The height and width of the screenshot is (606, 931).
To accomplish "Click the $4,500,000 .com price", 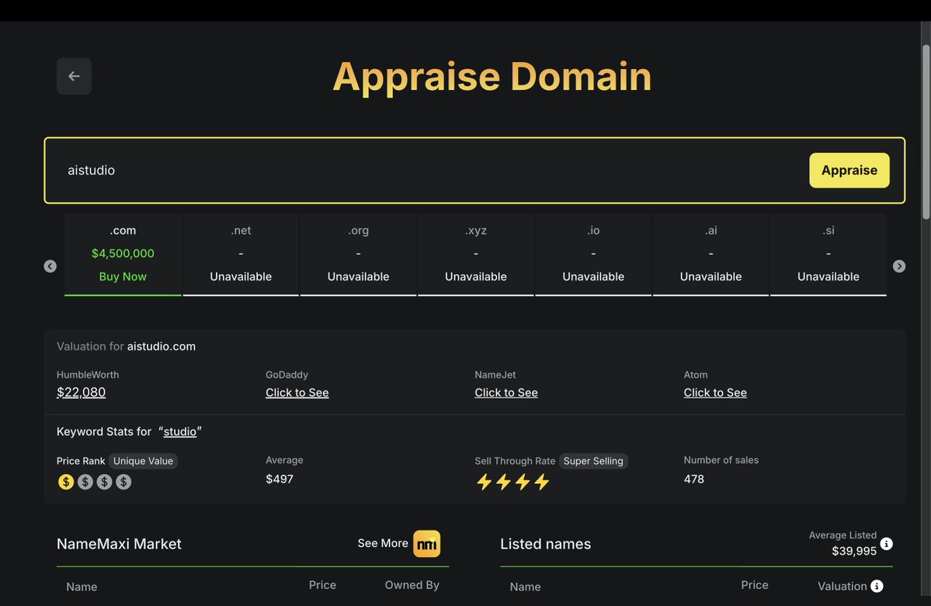I will (123, 253).
